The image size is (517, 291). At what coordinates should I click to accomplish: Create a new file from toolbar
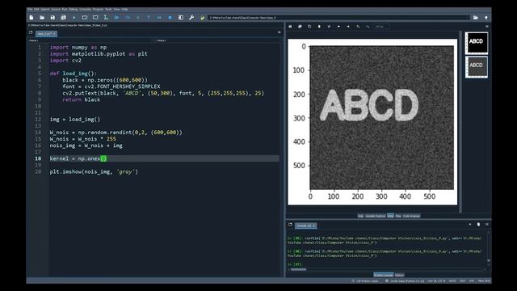(x=32, y=18)
